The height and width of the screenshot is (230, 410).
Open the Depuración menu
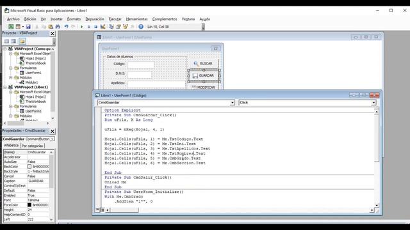point(95,19)
